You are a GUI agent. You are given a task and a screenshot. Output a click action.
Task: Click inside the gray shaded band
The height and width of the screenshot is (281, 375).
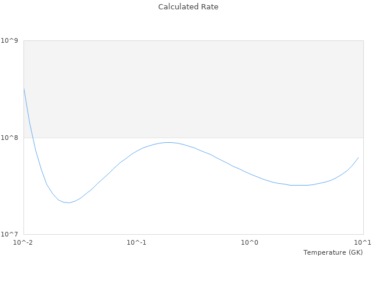pyautogui.click(x=193, y=88)
